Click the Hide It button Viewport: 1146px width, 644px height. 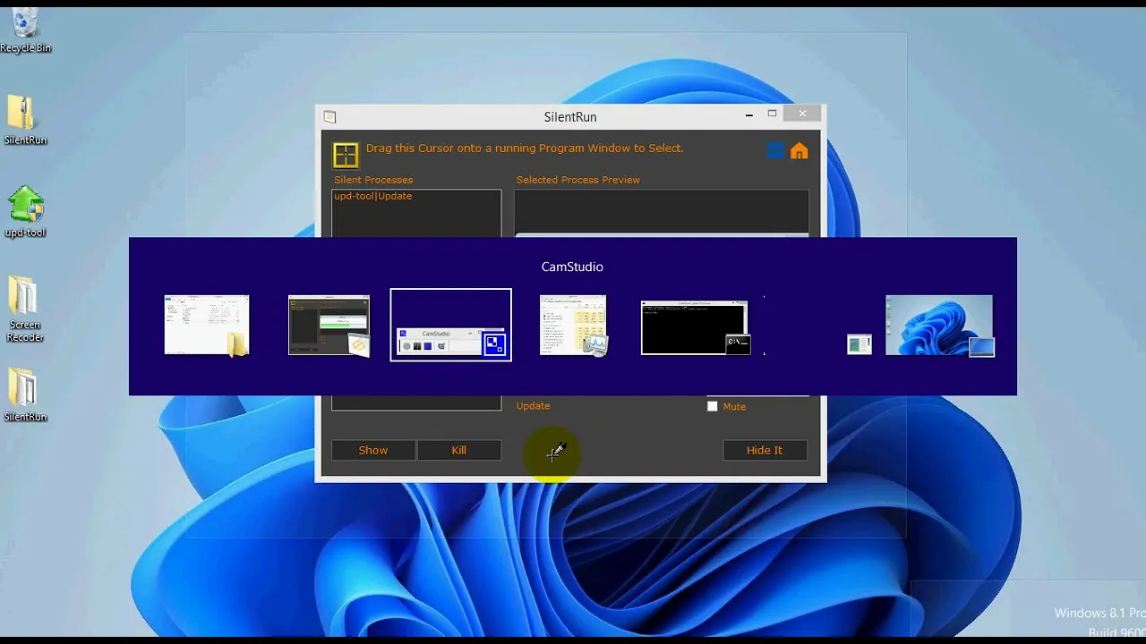[765, 450]
